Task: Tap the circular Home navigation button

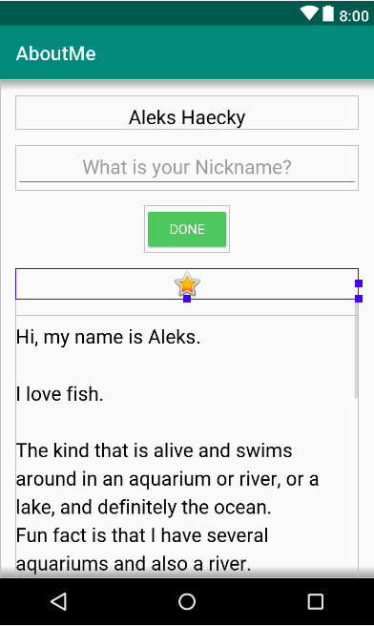Action: 187,601
